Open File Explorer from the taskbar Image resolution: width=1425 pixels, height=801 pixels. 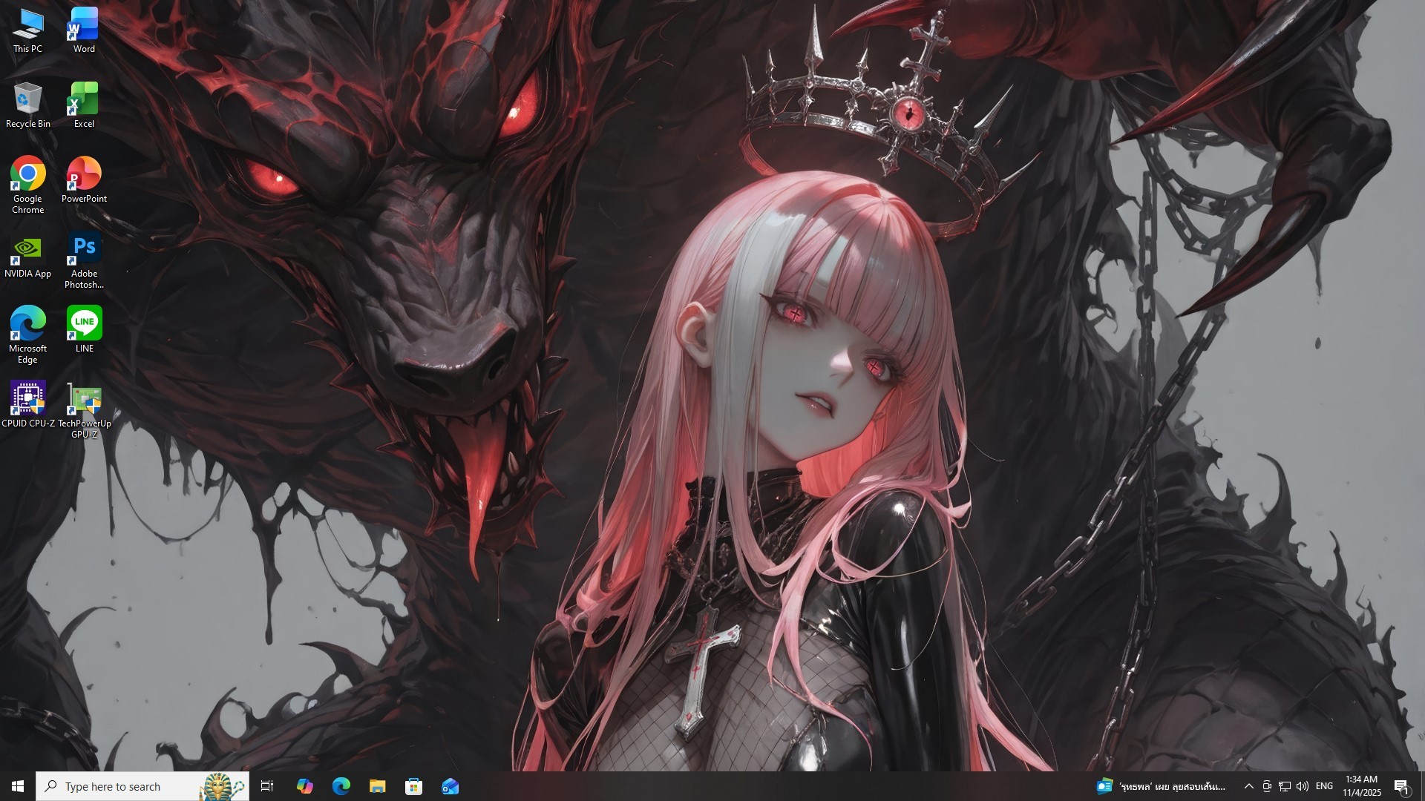(x=377, y=786)
